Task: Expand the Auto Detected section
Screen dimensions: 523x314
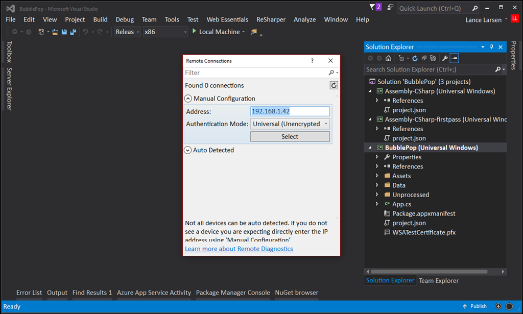Action: point(188,150)
